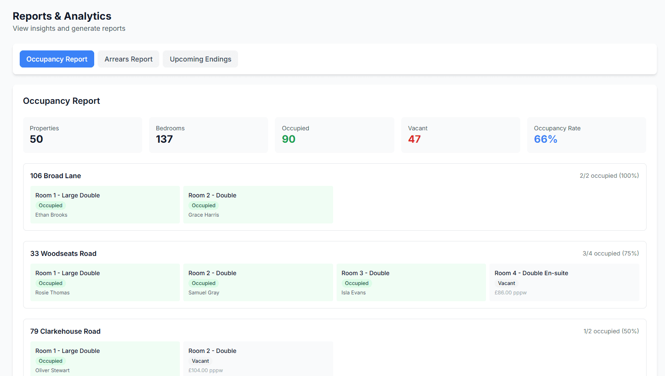The width and height of the screenshot is (665, 376).
Task: Open the 33 Woodseats Road heading
Action: (x=63, y=253)
